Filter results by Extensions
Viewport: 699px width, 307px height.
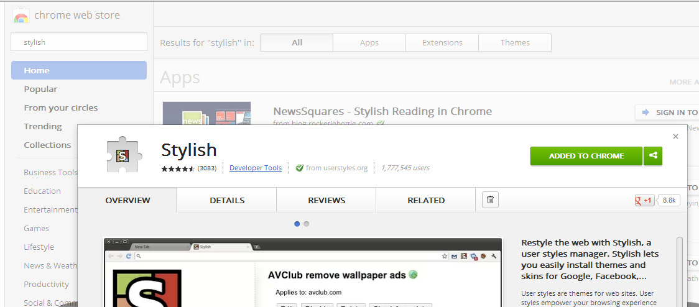click(442, 43)
